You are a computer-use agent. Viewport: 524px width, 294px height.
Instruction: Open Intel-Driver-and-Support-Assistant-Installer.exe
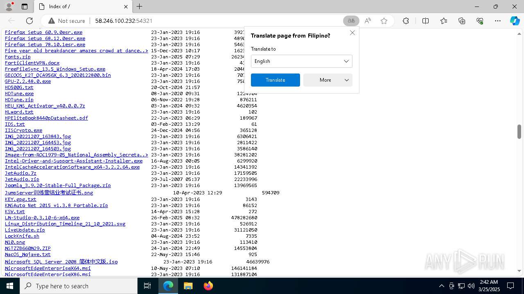[x=74, y=161]
